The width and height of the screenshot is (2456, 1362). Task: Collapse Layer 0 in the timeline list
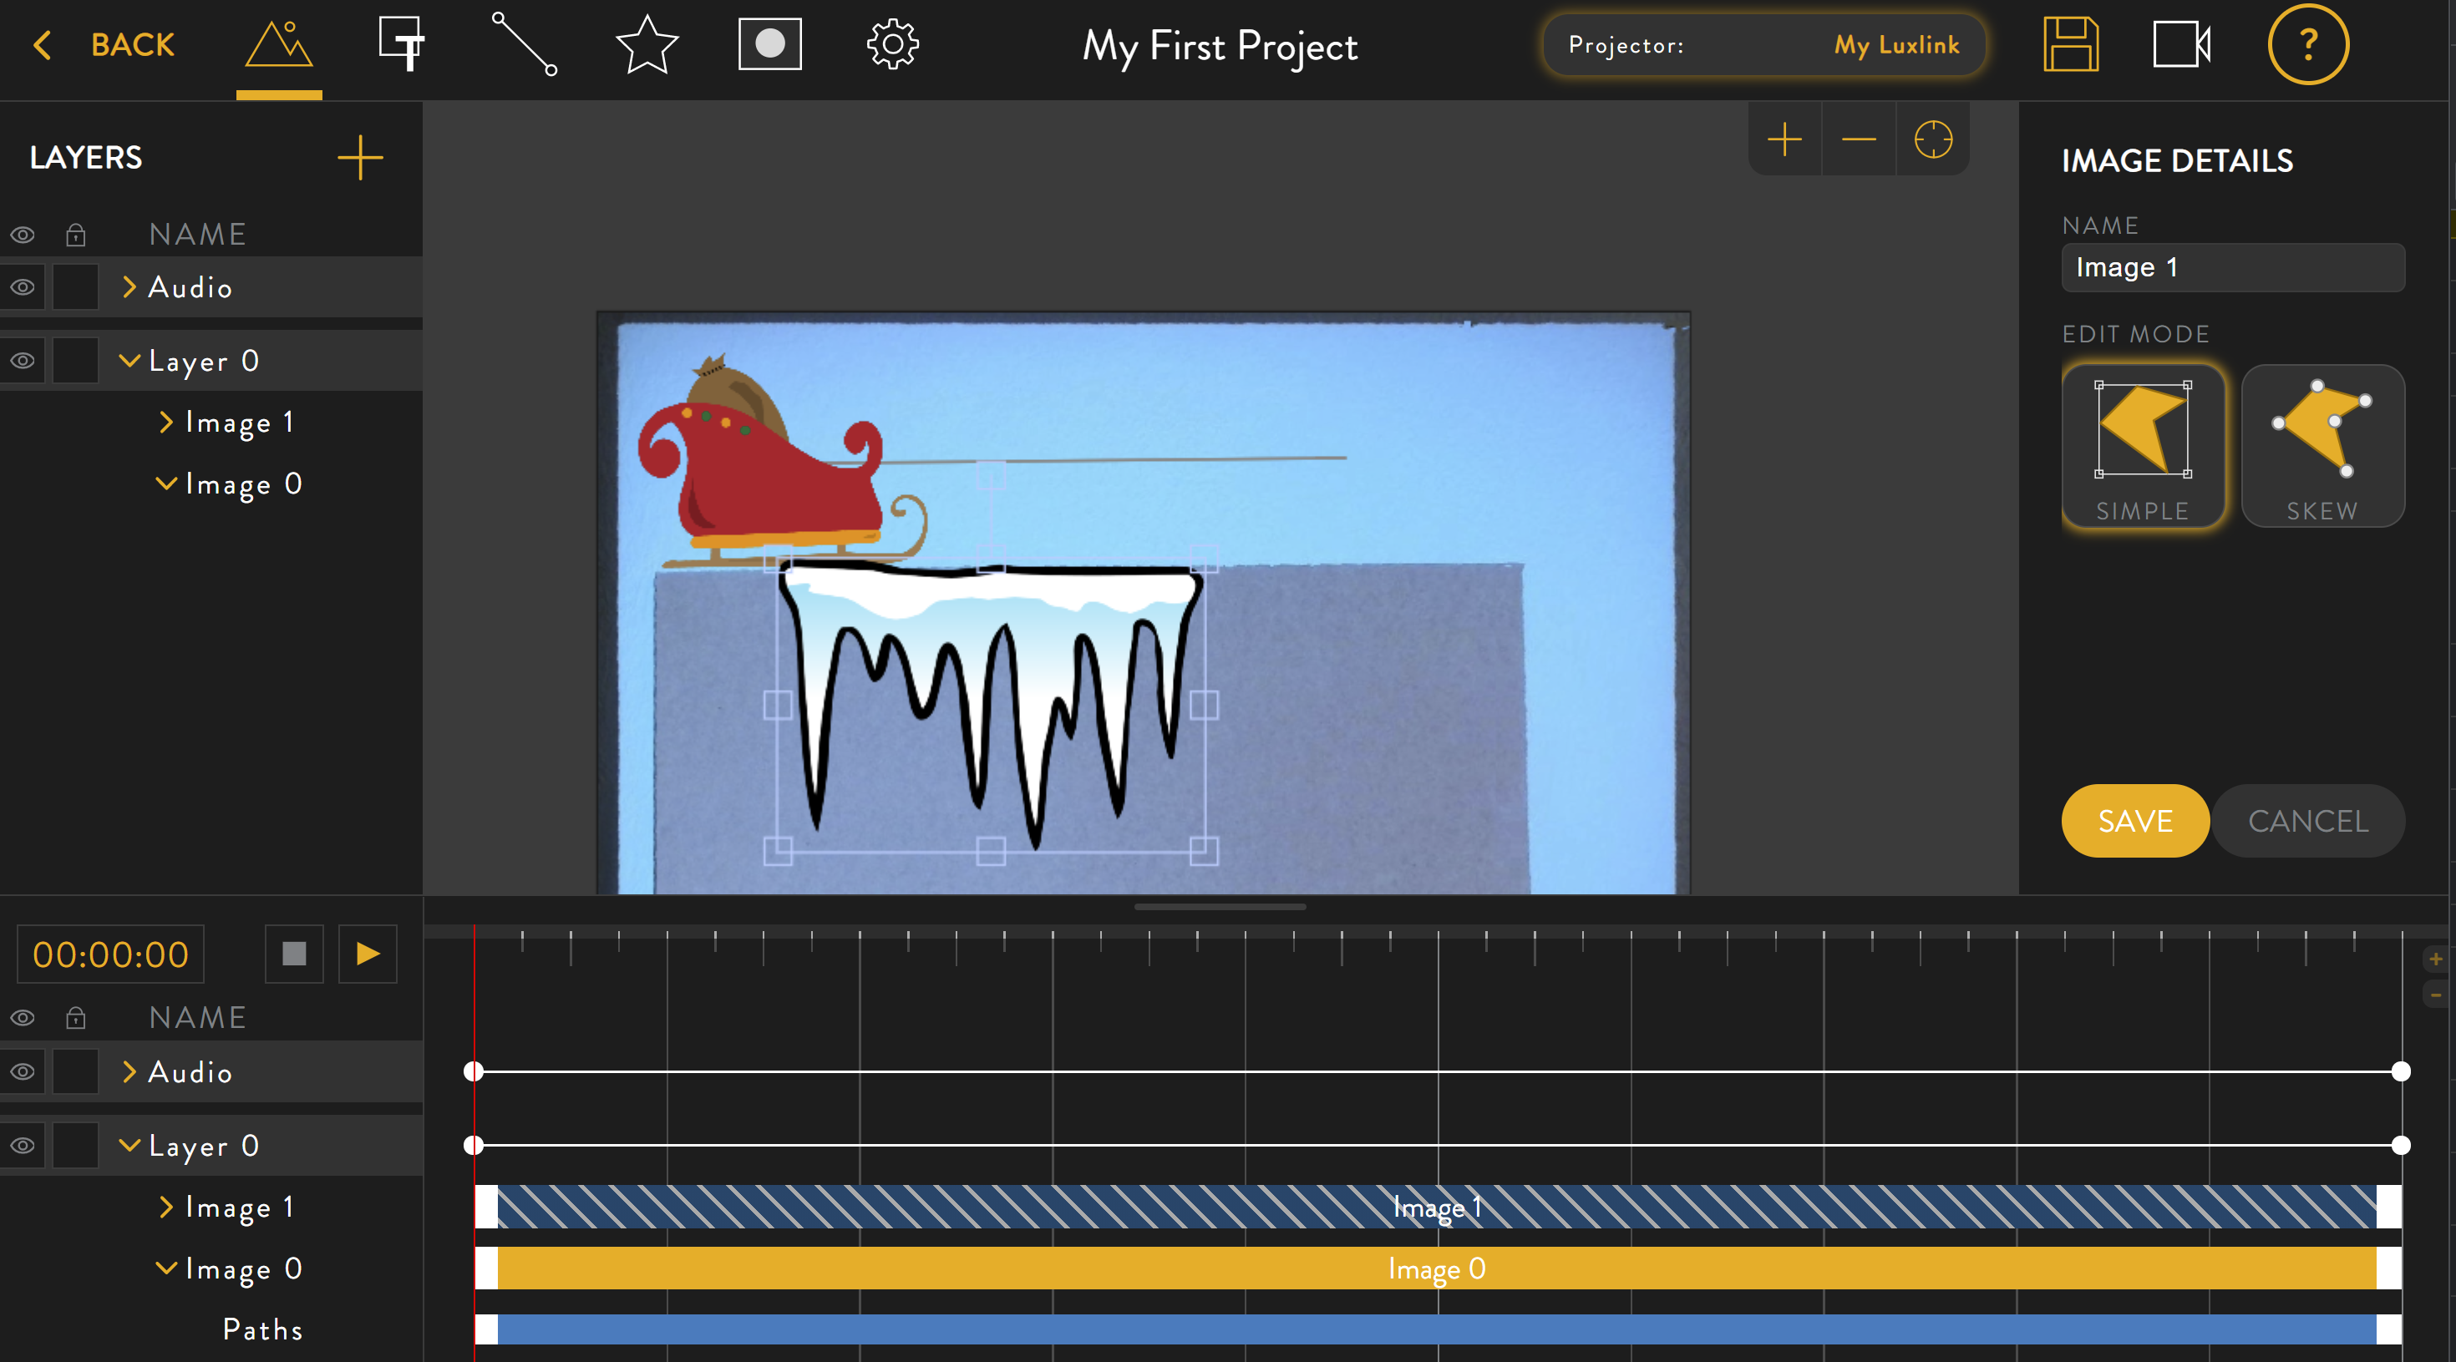click(x=129, y=1145)
